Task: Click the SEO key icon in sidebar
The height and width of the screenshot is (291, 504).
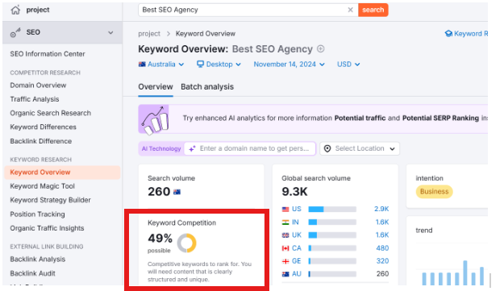Action: point(15,32)
